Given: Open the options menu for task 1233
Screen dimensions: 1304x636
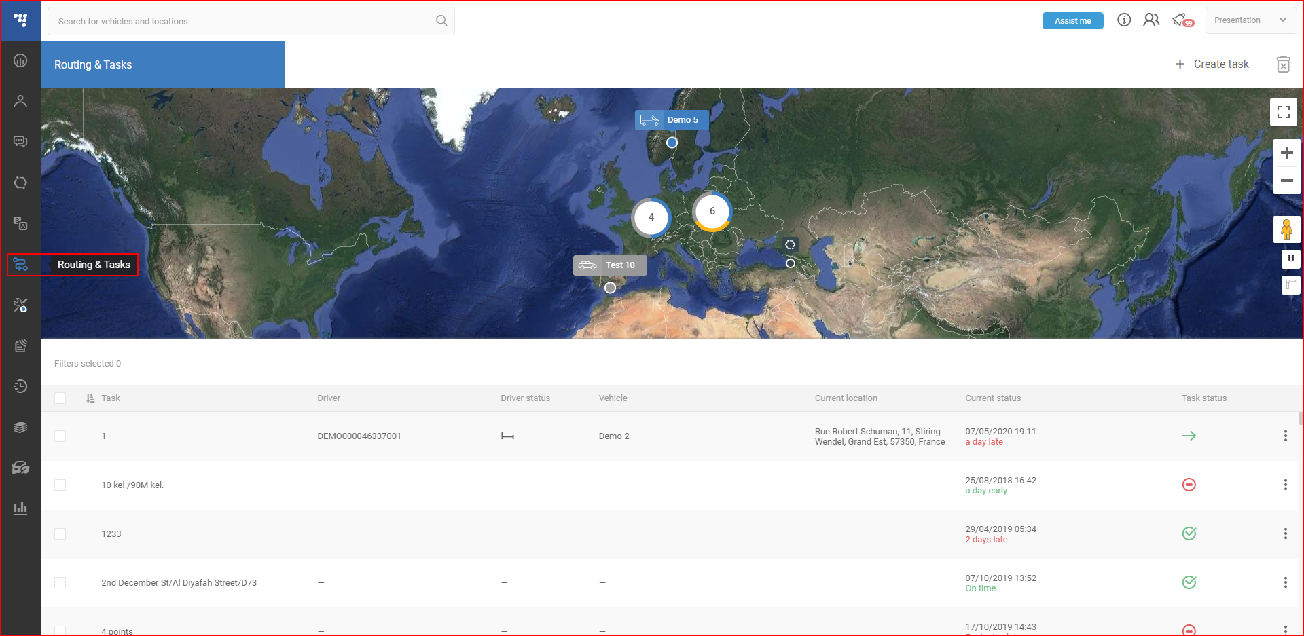Looking at the screenshot, I should [x=1285, y=534].
